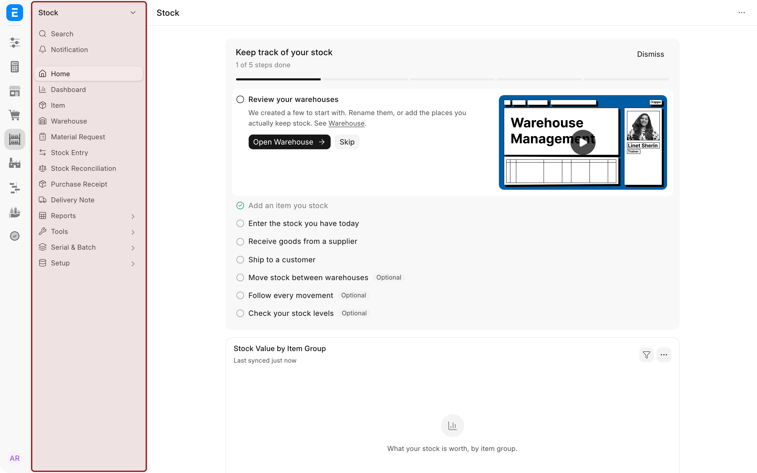
Task: Open Search in the sidebar
Action: (89, 34)
